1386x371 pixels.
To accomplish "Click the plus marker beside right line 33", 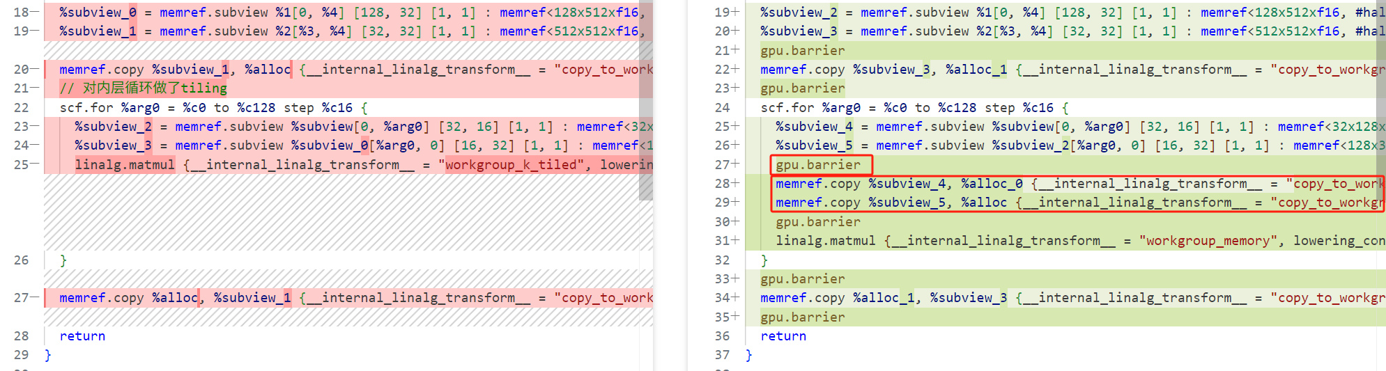I will point(735,279).
